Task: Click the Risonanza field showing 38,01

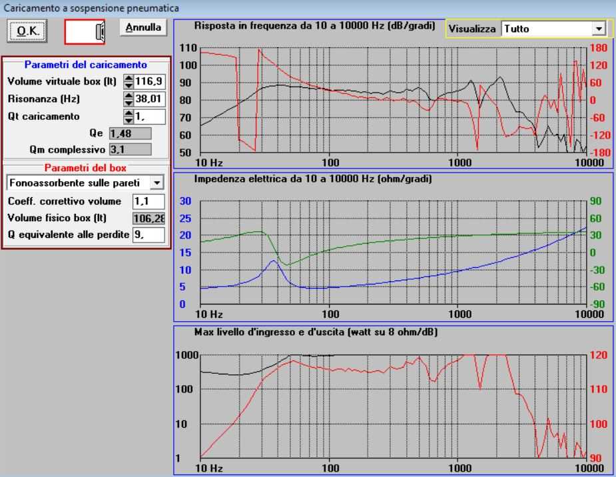Action: click(149, 99)
